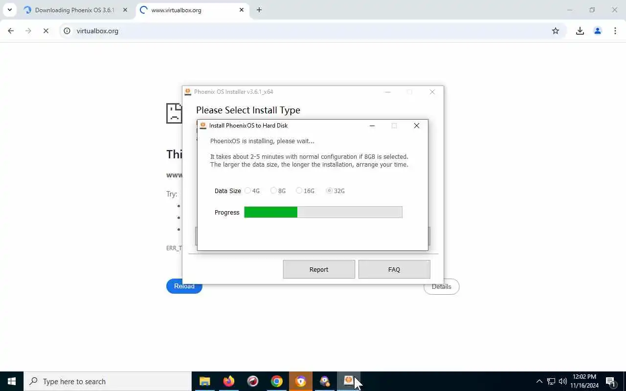Choose the 32G data size option

pyautogui.click(x=335, y=191)
